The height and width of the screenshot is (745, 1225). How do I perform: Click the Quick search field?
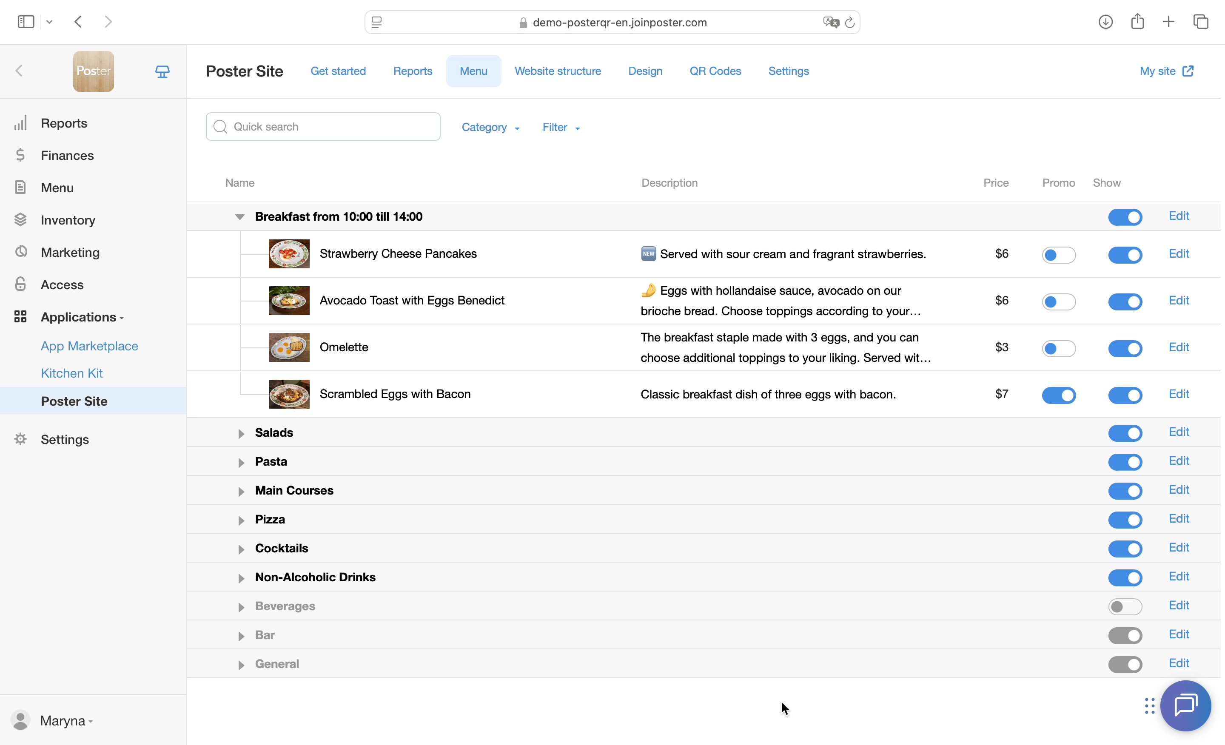tap(323, 127)
